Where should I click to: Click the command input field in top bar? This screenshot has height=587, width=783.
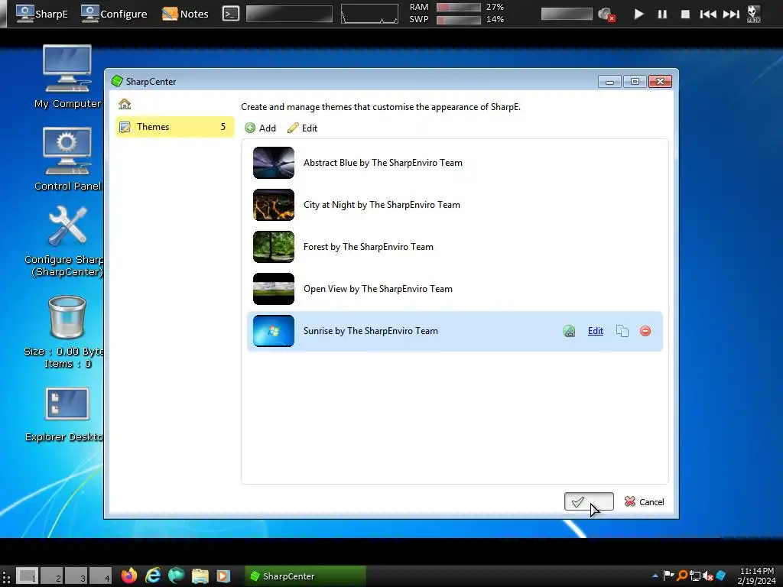click(x=289, y=14)
